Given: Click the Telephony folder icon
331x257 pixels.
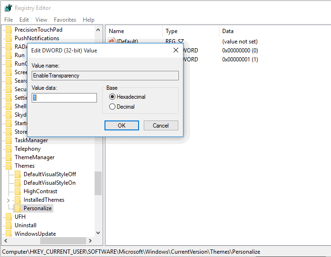Looking at the screenshot, I should (9, 149).
